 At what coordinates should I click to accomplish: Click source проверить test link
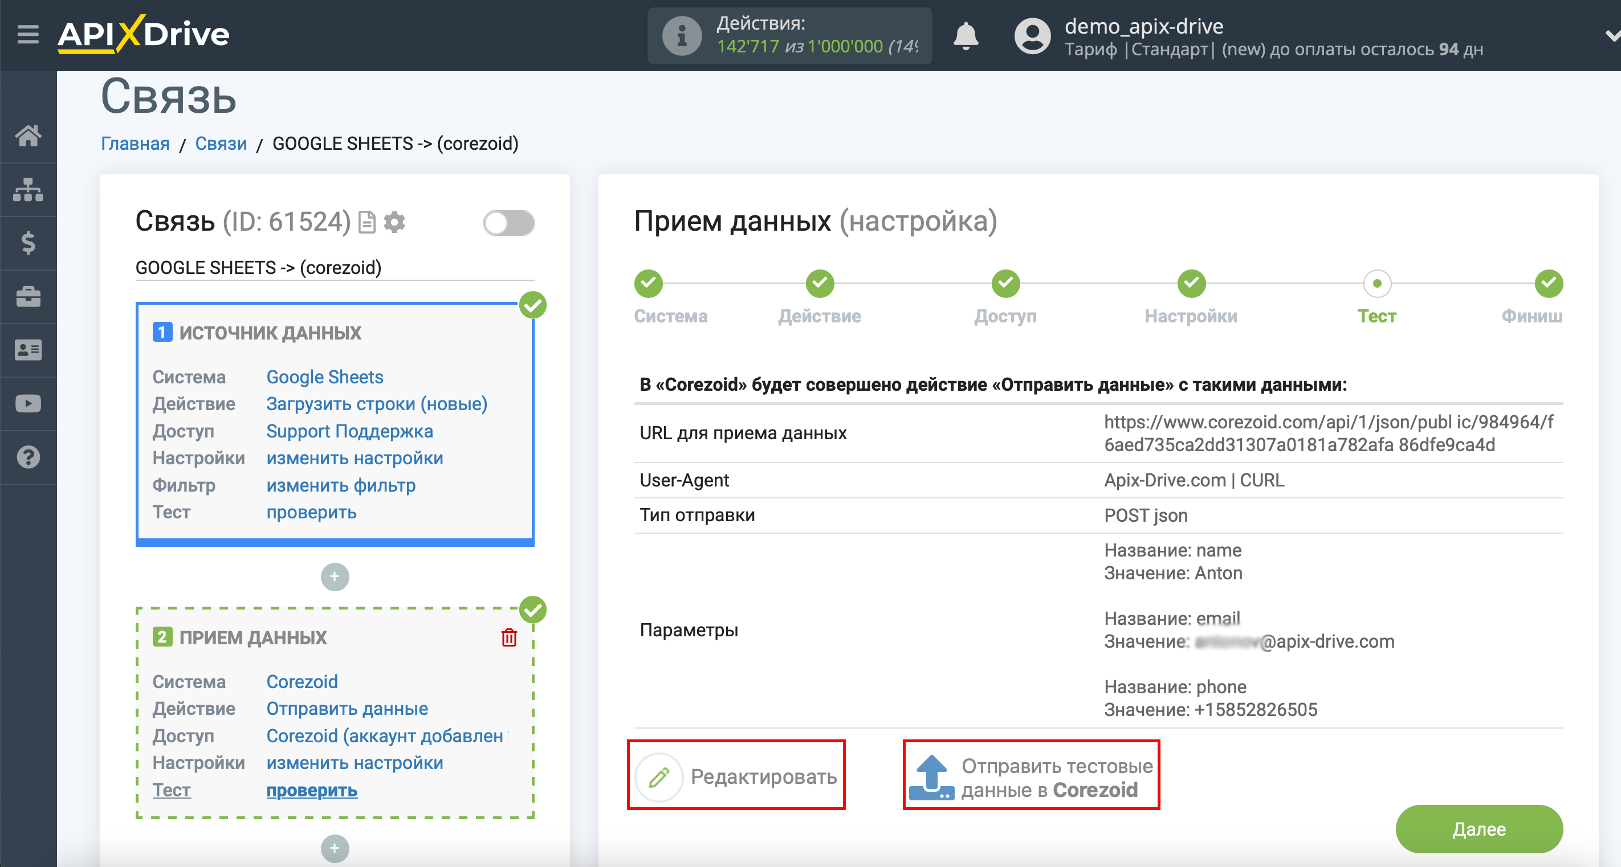[311, 512]
